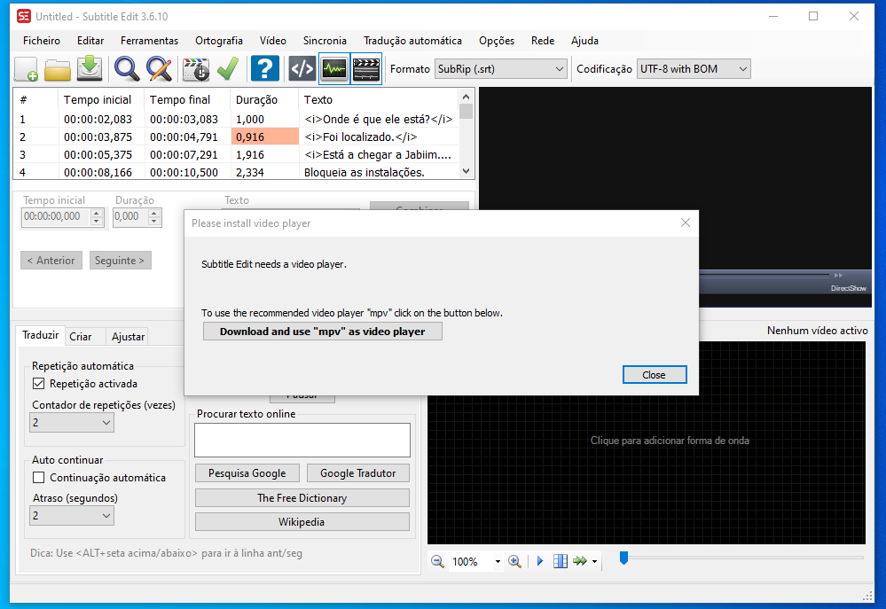Open the Find dialog with magnifier icon

click(126, 68)
